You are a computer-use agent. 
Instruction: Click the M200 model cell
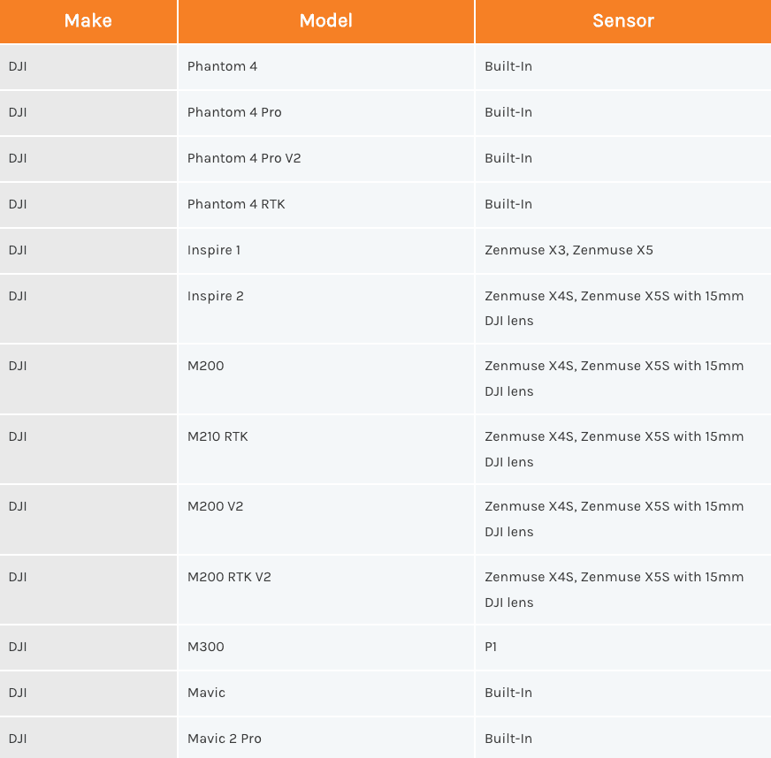326,379
